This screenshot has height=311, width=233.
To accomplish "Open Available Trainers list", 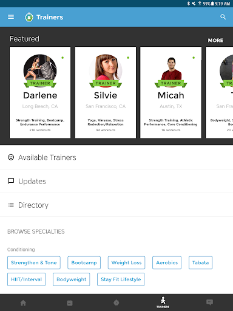I will pyautogui.click(x=116, y=157).
